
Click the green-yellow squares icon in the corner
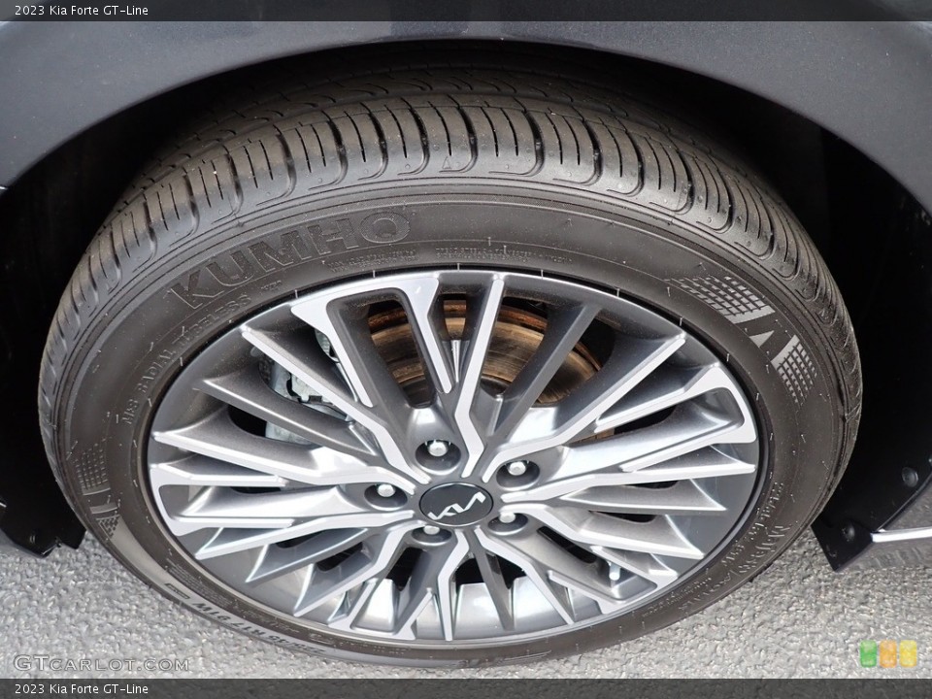(888, 653)
